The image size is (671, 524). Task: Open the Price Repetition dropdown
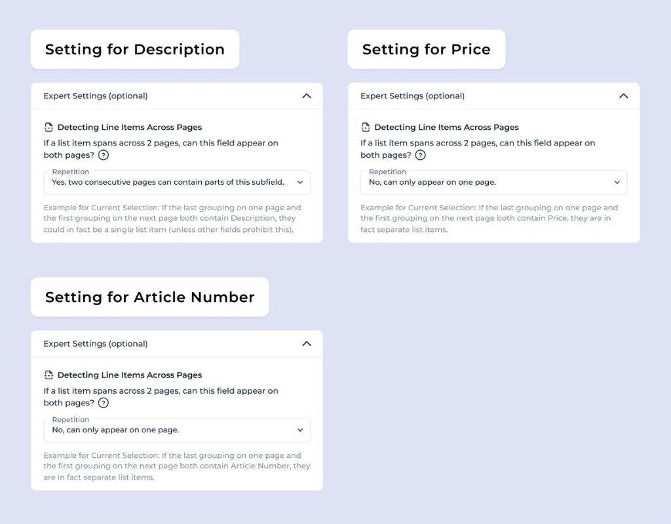tap(494, 182)
